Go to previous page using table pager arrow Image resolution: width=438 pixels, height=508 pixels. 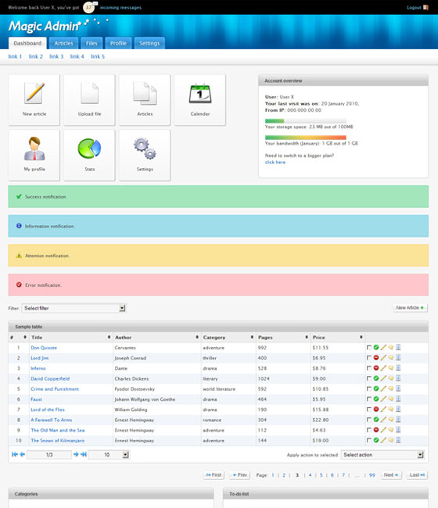(23, 455)
